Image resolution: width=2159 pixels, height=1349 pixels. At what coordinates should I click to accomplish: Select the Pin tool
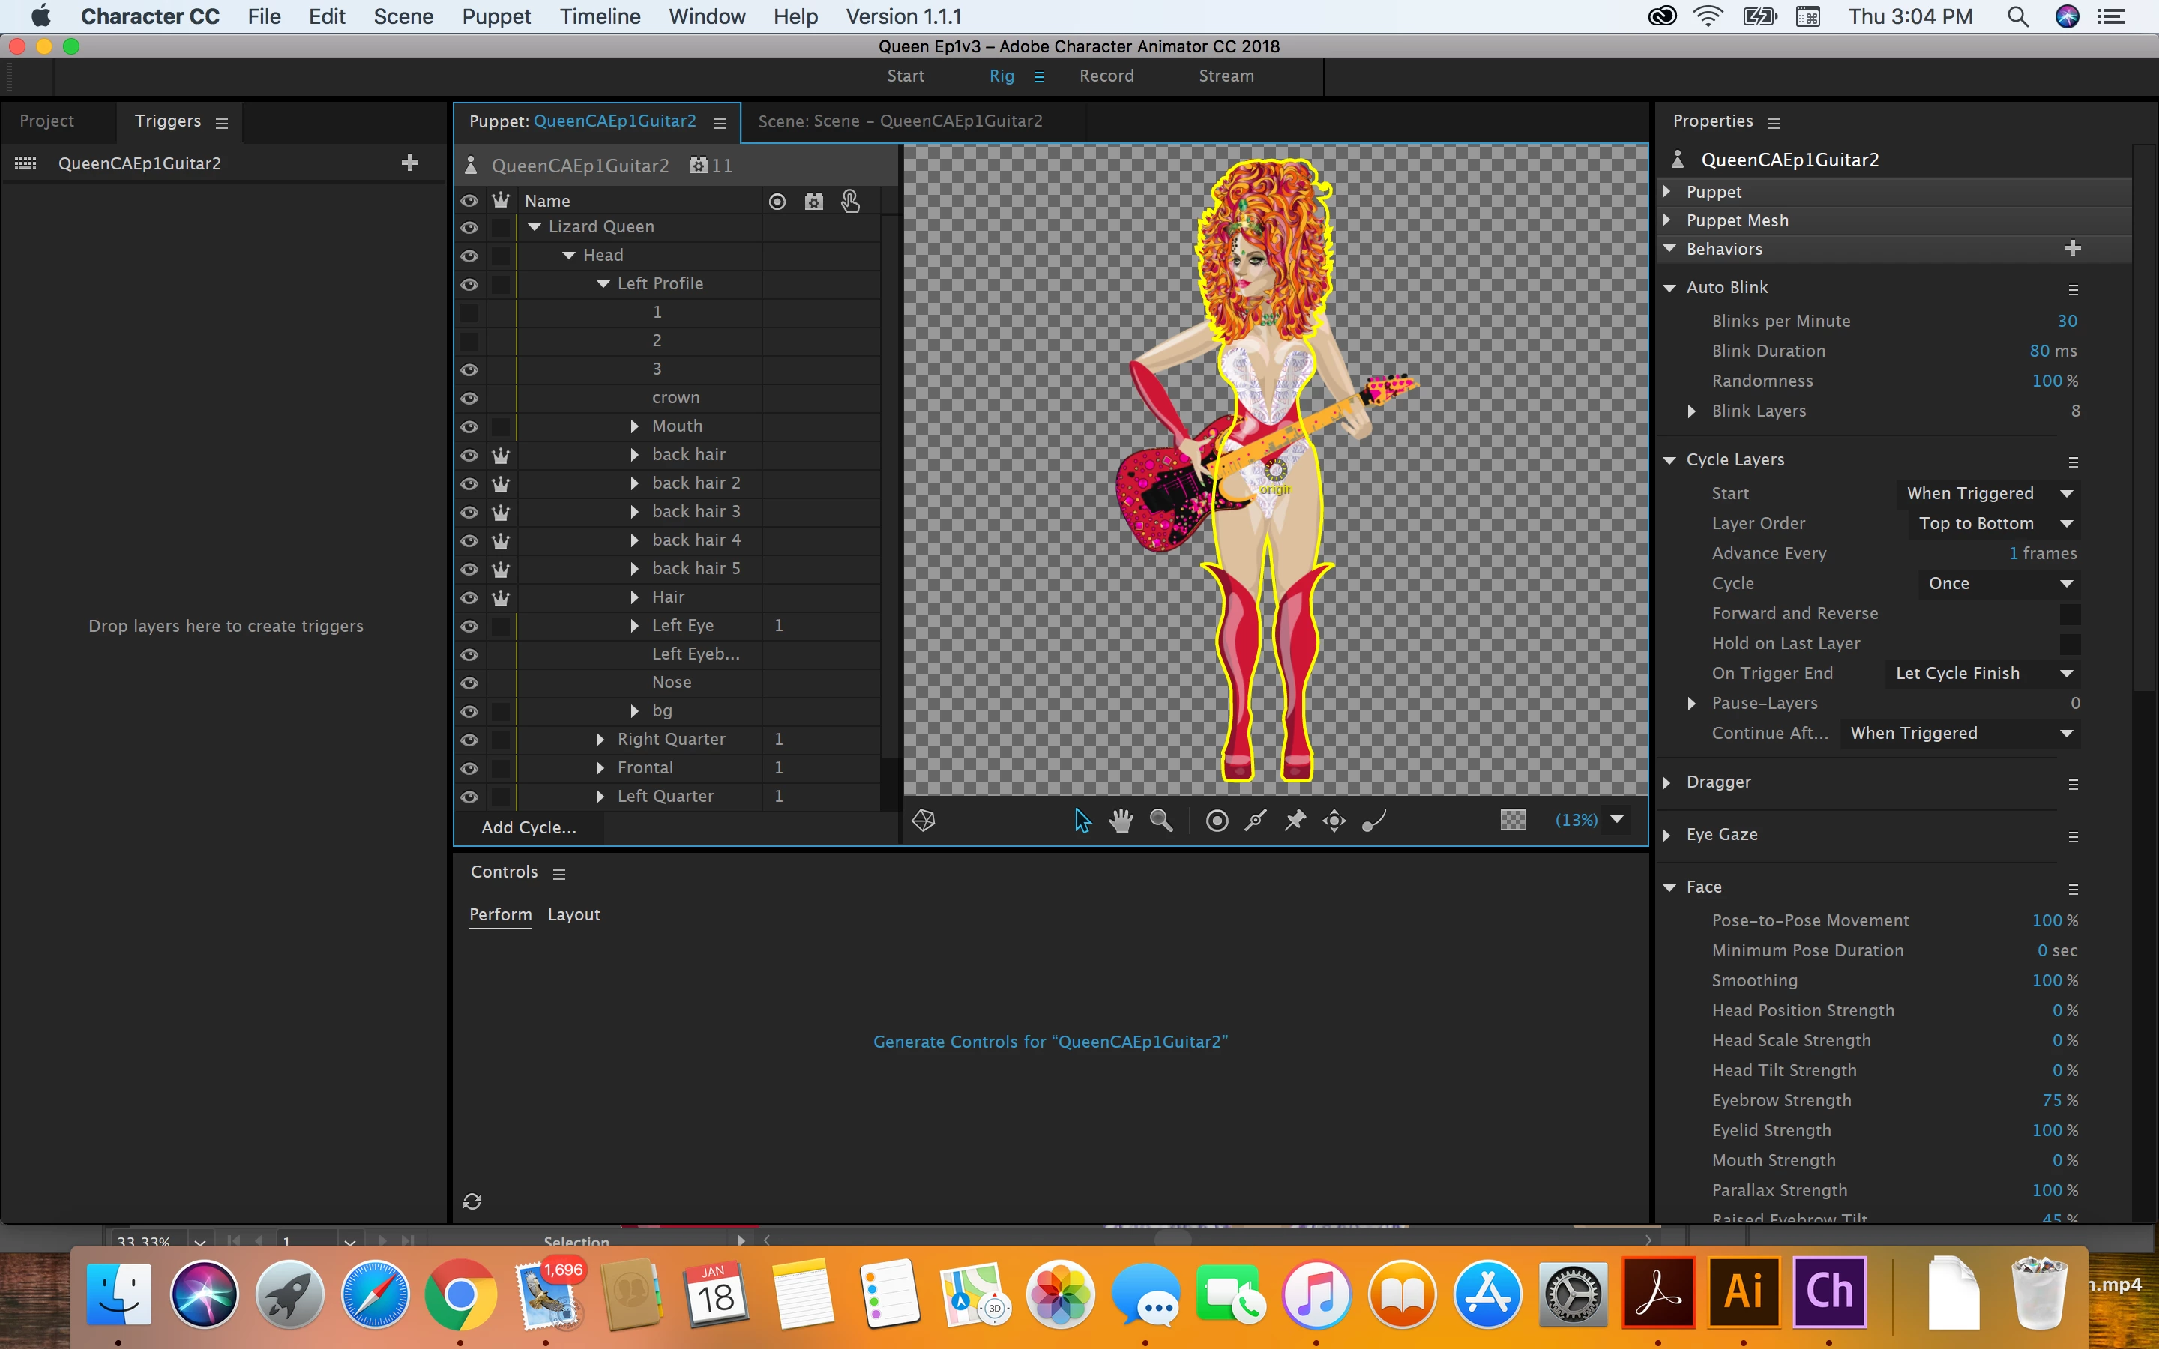click(x=1295, y=820)
